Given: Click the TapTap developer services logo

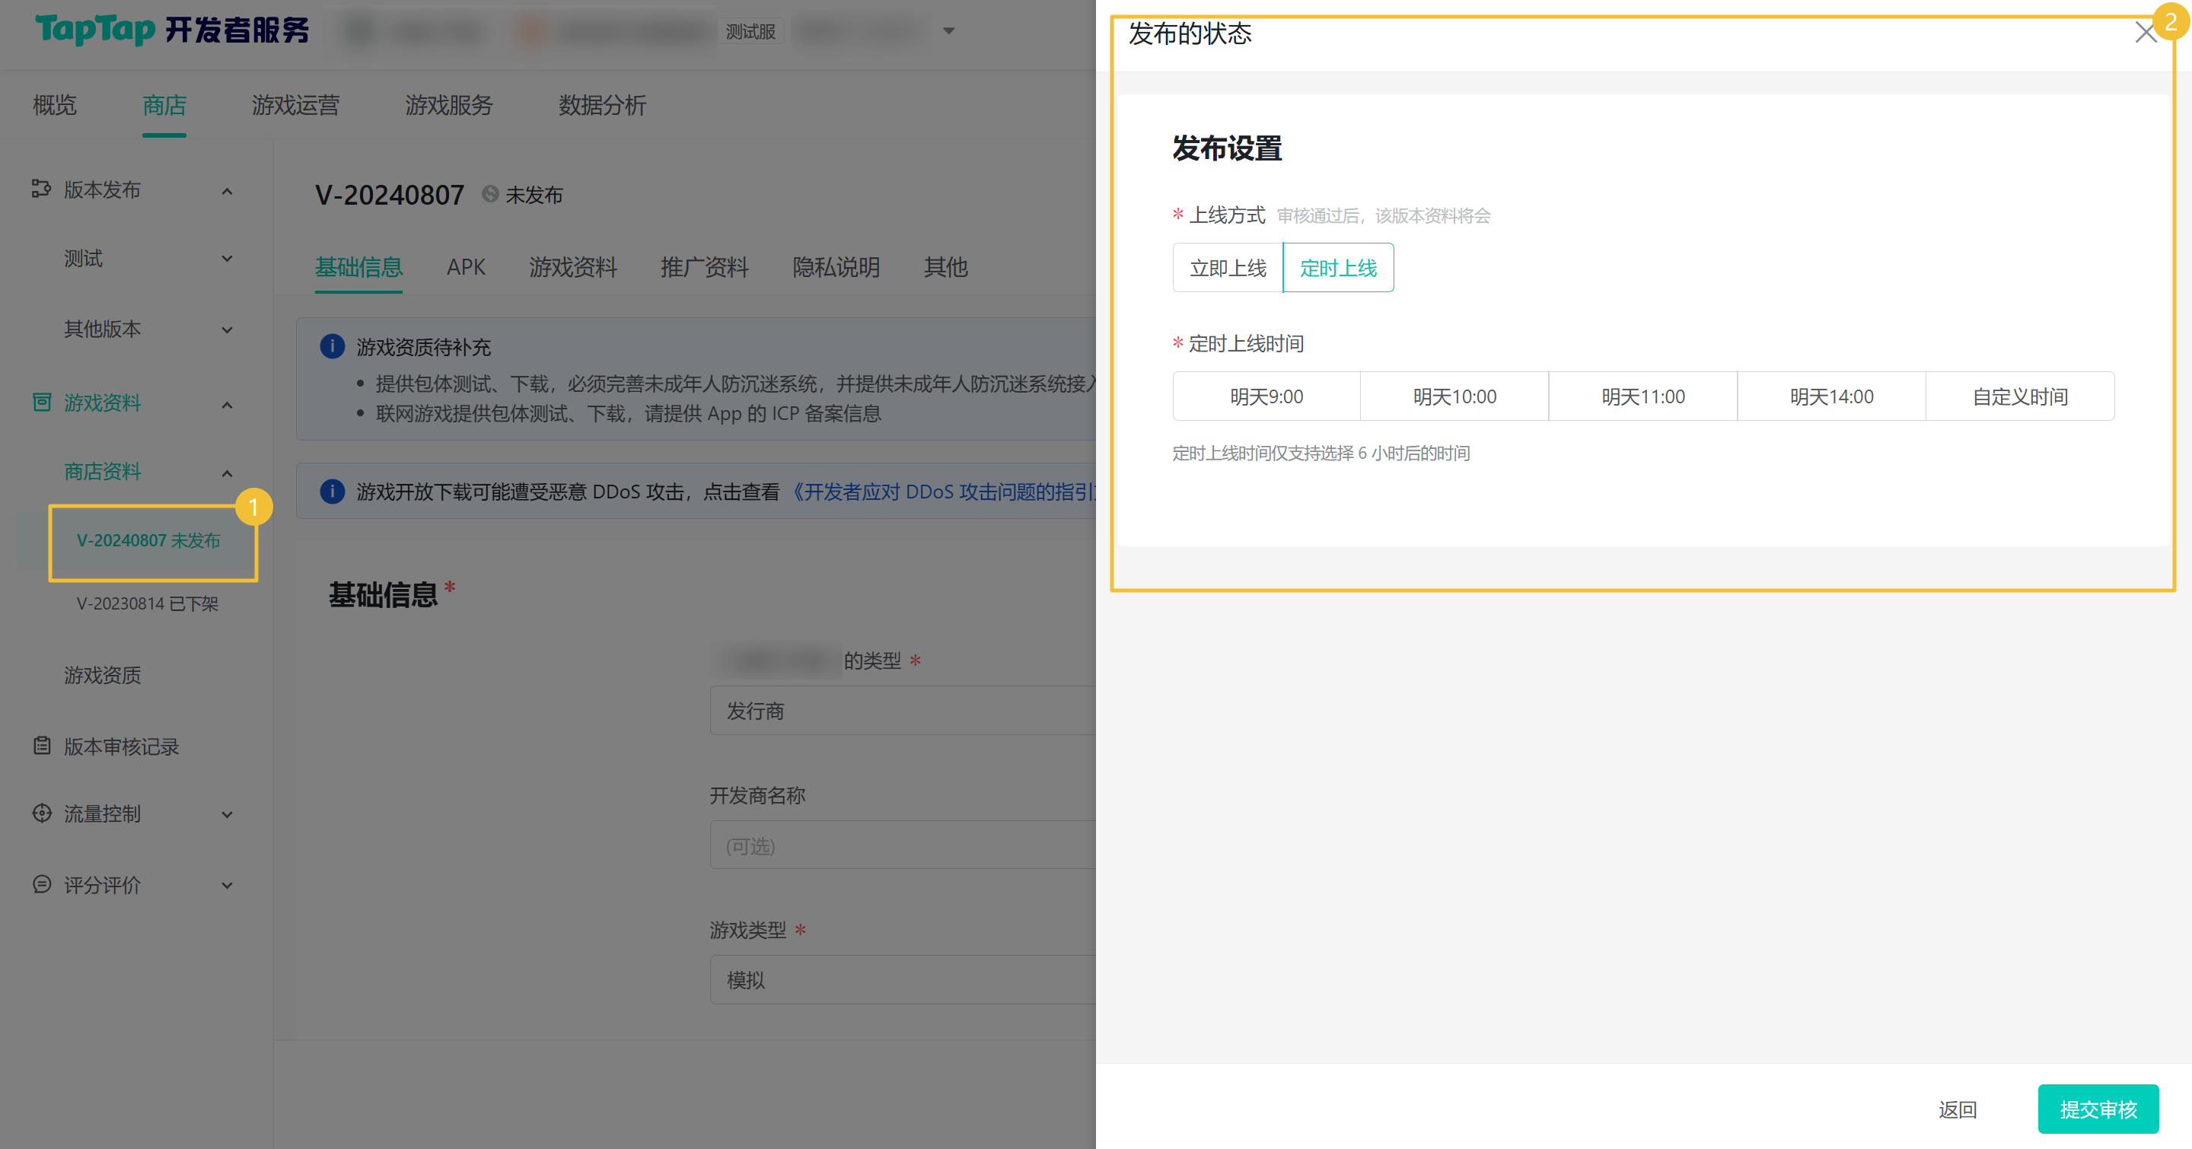Looking at the screenshot, I should [172, 30].
